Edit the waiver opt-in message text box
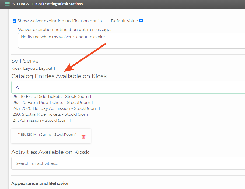245x189 pixels. click(132, 41)
